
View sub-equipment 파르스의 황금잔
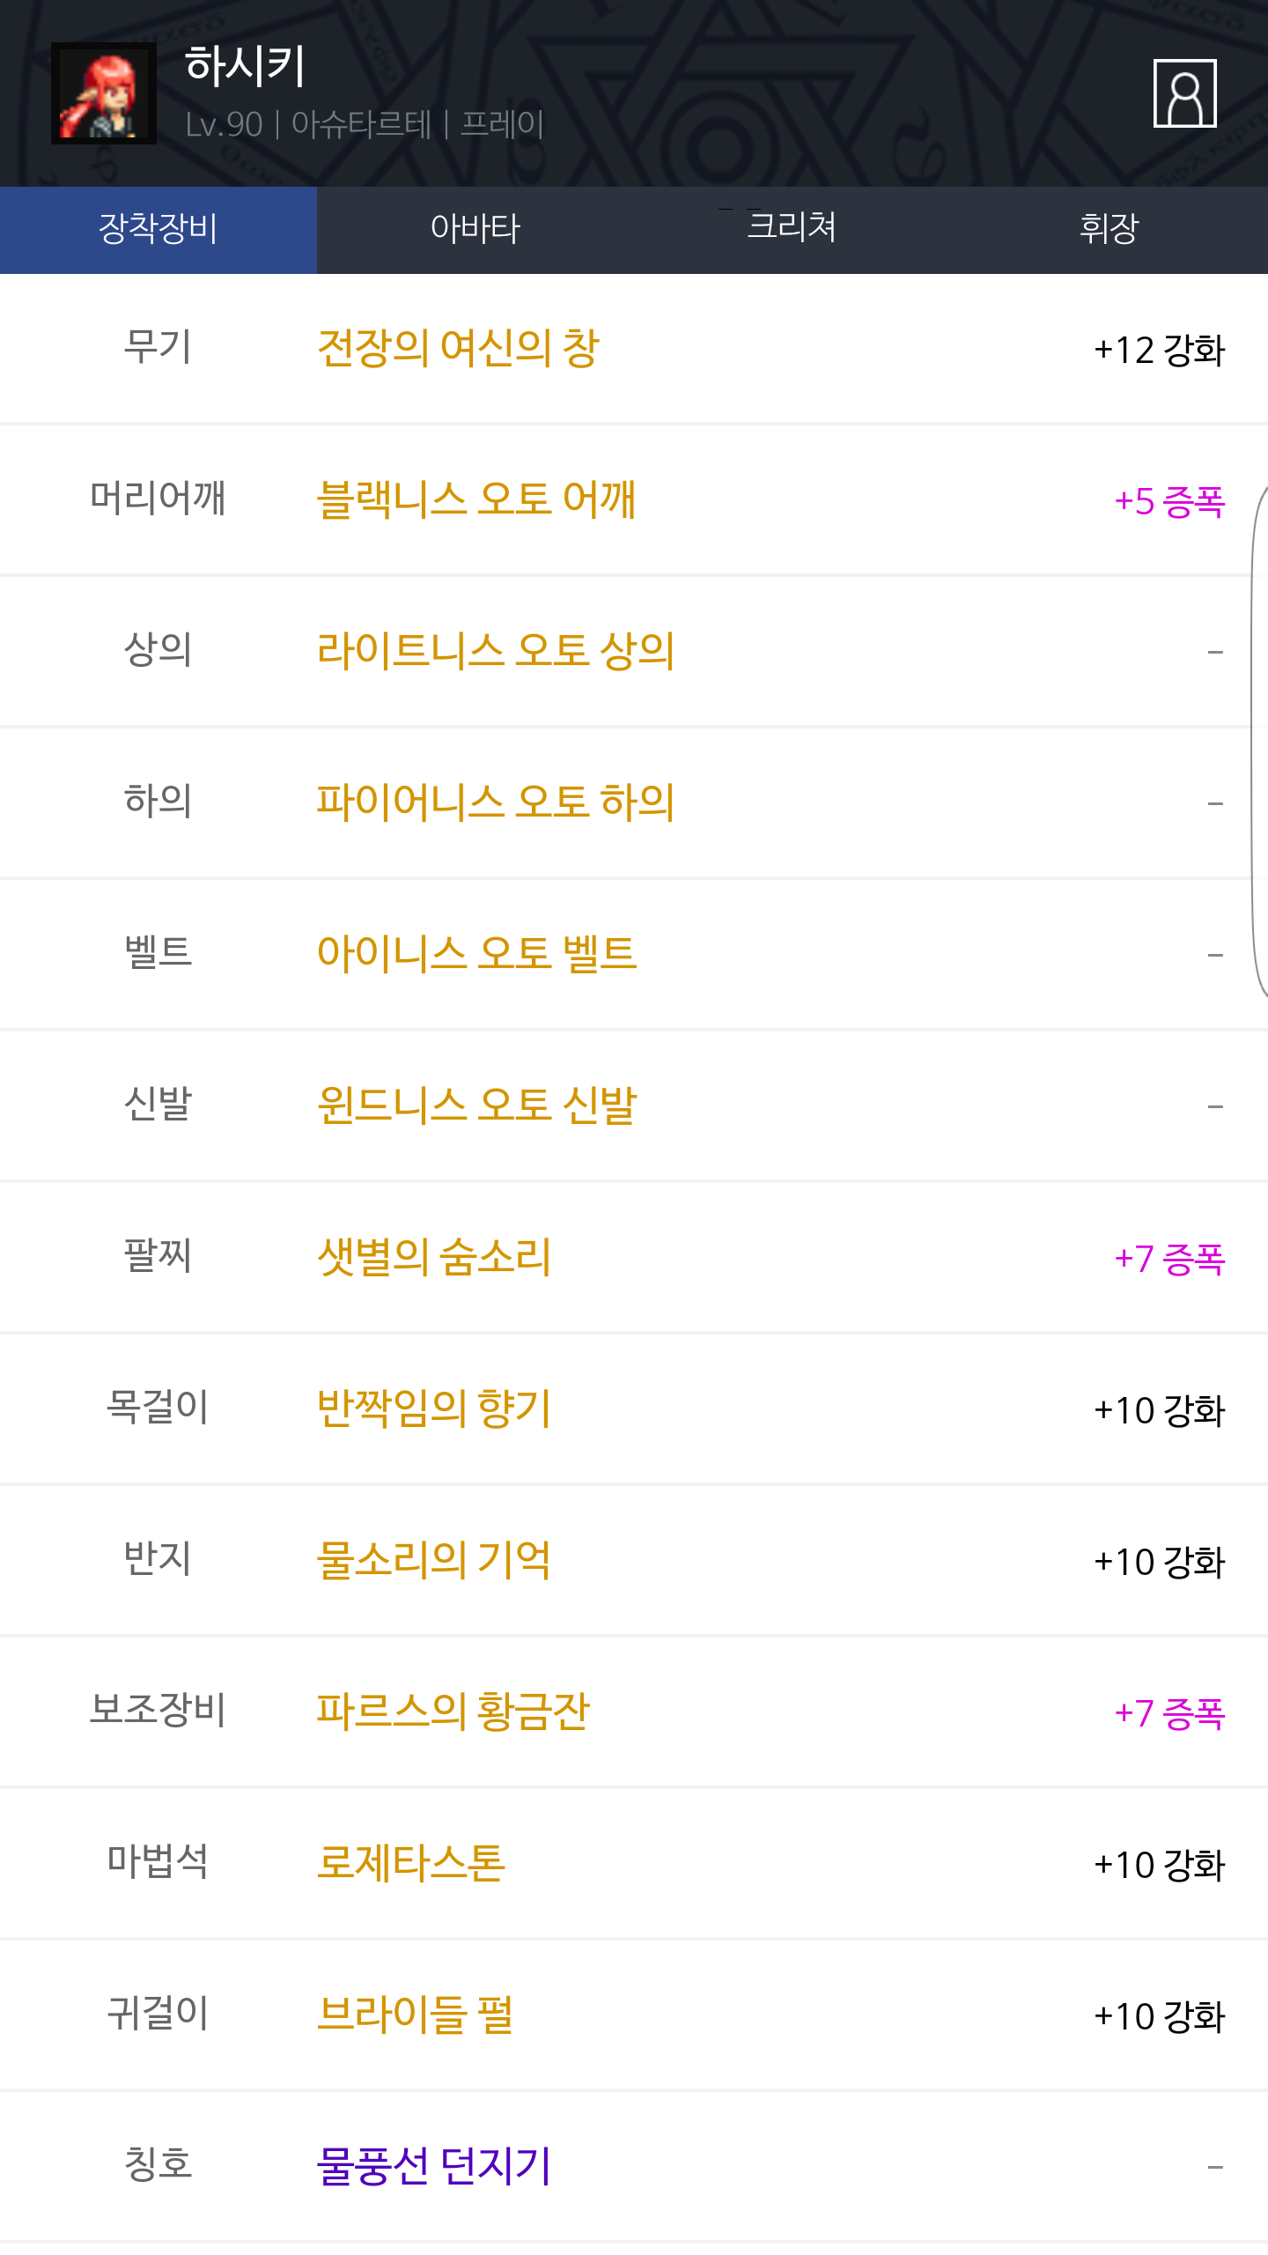[453, 1712]
